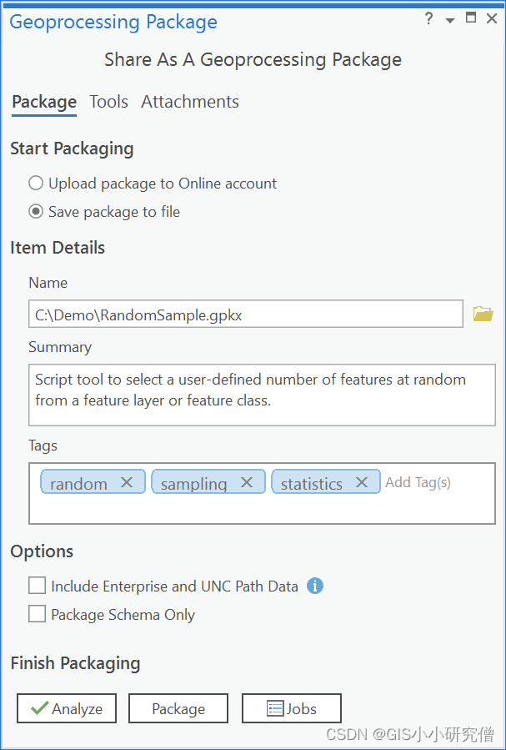Maximize the Geoprocessing Package pane

[471, 18]
